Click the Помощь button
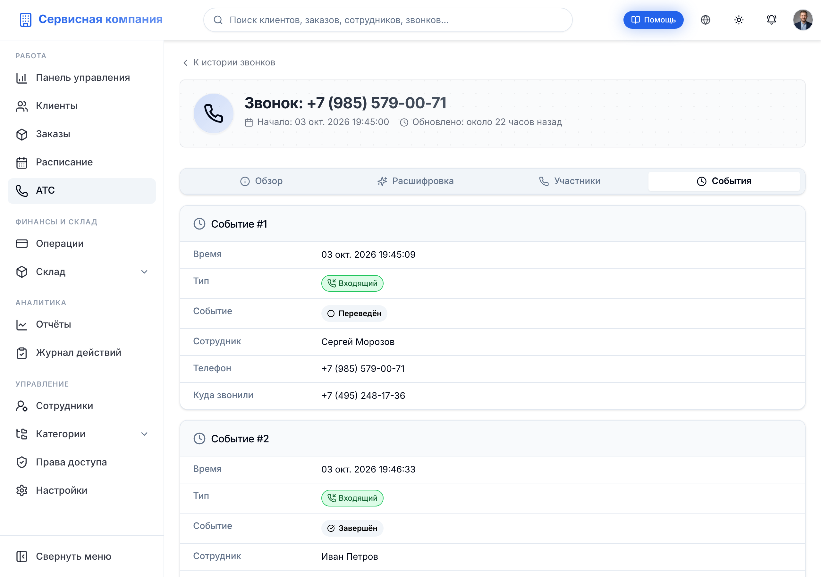 [653, 20]
